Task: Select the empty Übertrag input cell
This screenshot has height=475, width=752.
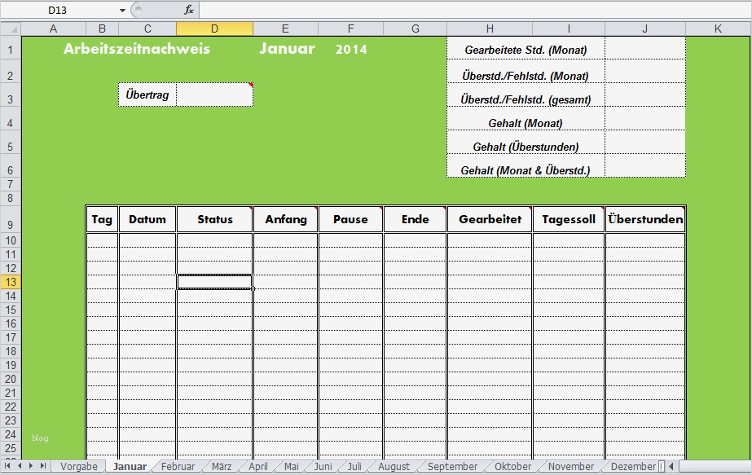Action: click(213, 95)
